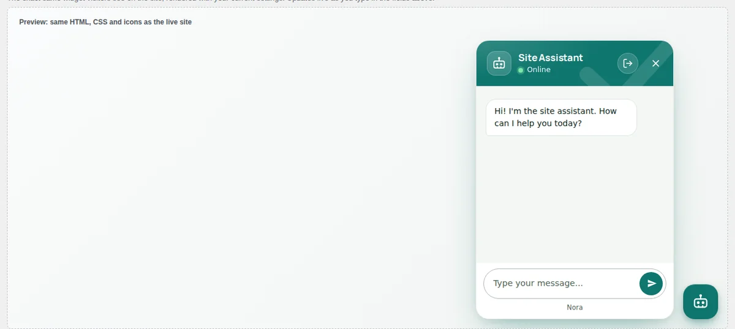
Task: Click the robot avatar icon in chat header
Action: tap(499, 63)
